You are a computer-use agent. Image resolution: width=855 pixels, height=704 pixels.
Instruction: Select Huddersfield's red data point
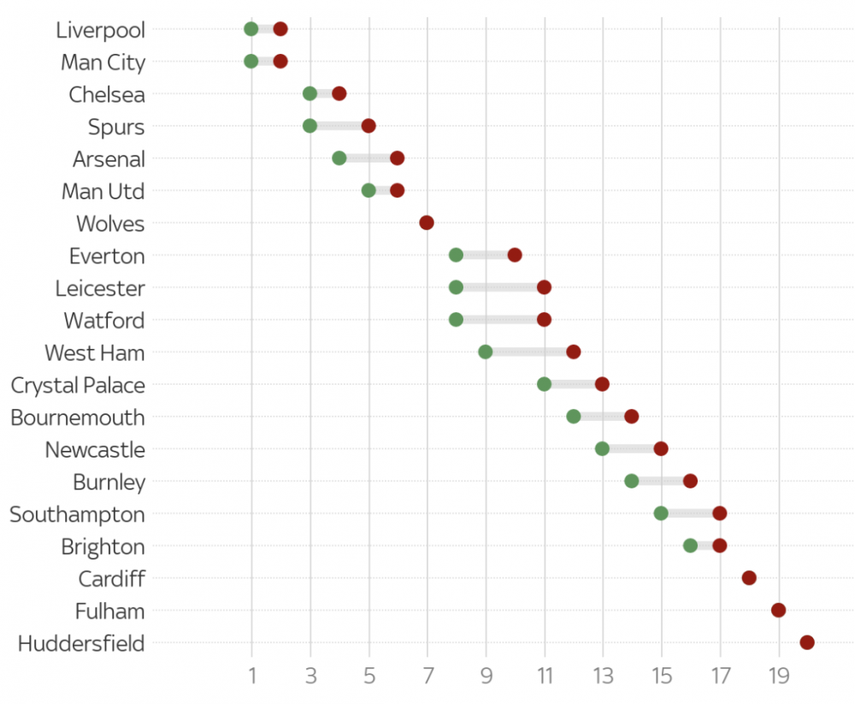click(x=807, y=642)
